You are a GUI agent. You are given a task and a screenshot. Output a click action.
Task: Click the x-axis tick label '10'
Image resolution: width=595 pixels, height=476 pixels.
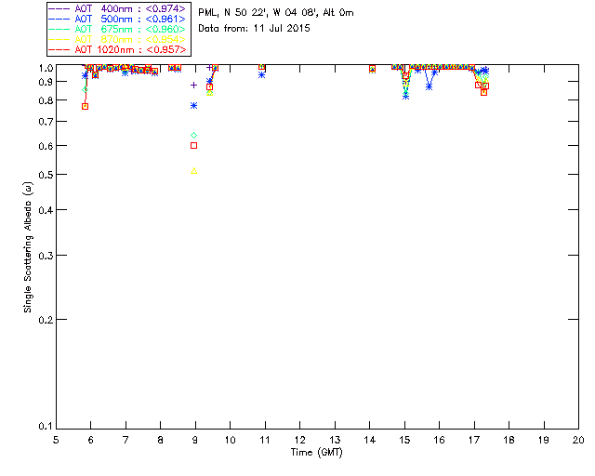pyautogui.click(x=230, y=440)
